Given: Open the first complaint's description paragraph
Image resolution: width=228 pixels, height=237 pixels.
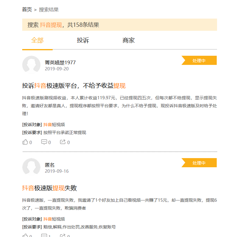Looking at the screenshot, I should point(119,106).
